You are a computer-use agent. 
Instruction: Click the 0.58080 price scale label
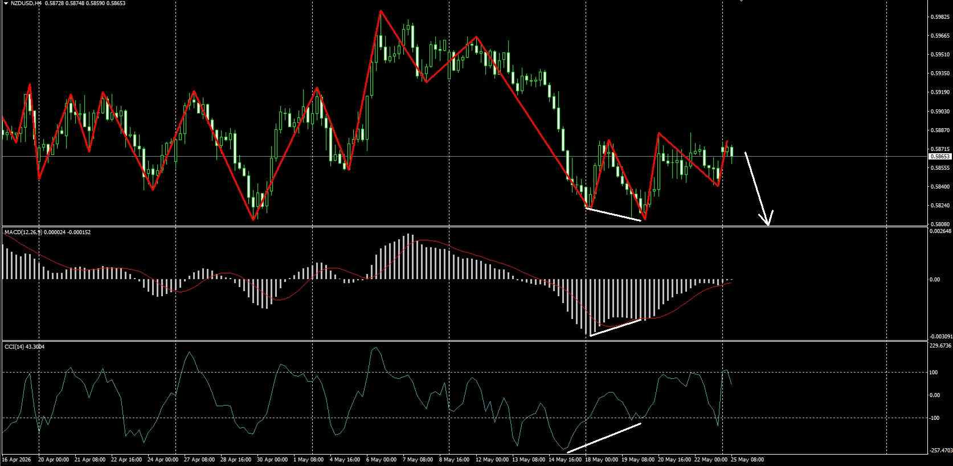coord(940,224)
